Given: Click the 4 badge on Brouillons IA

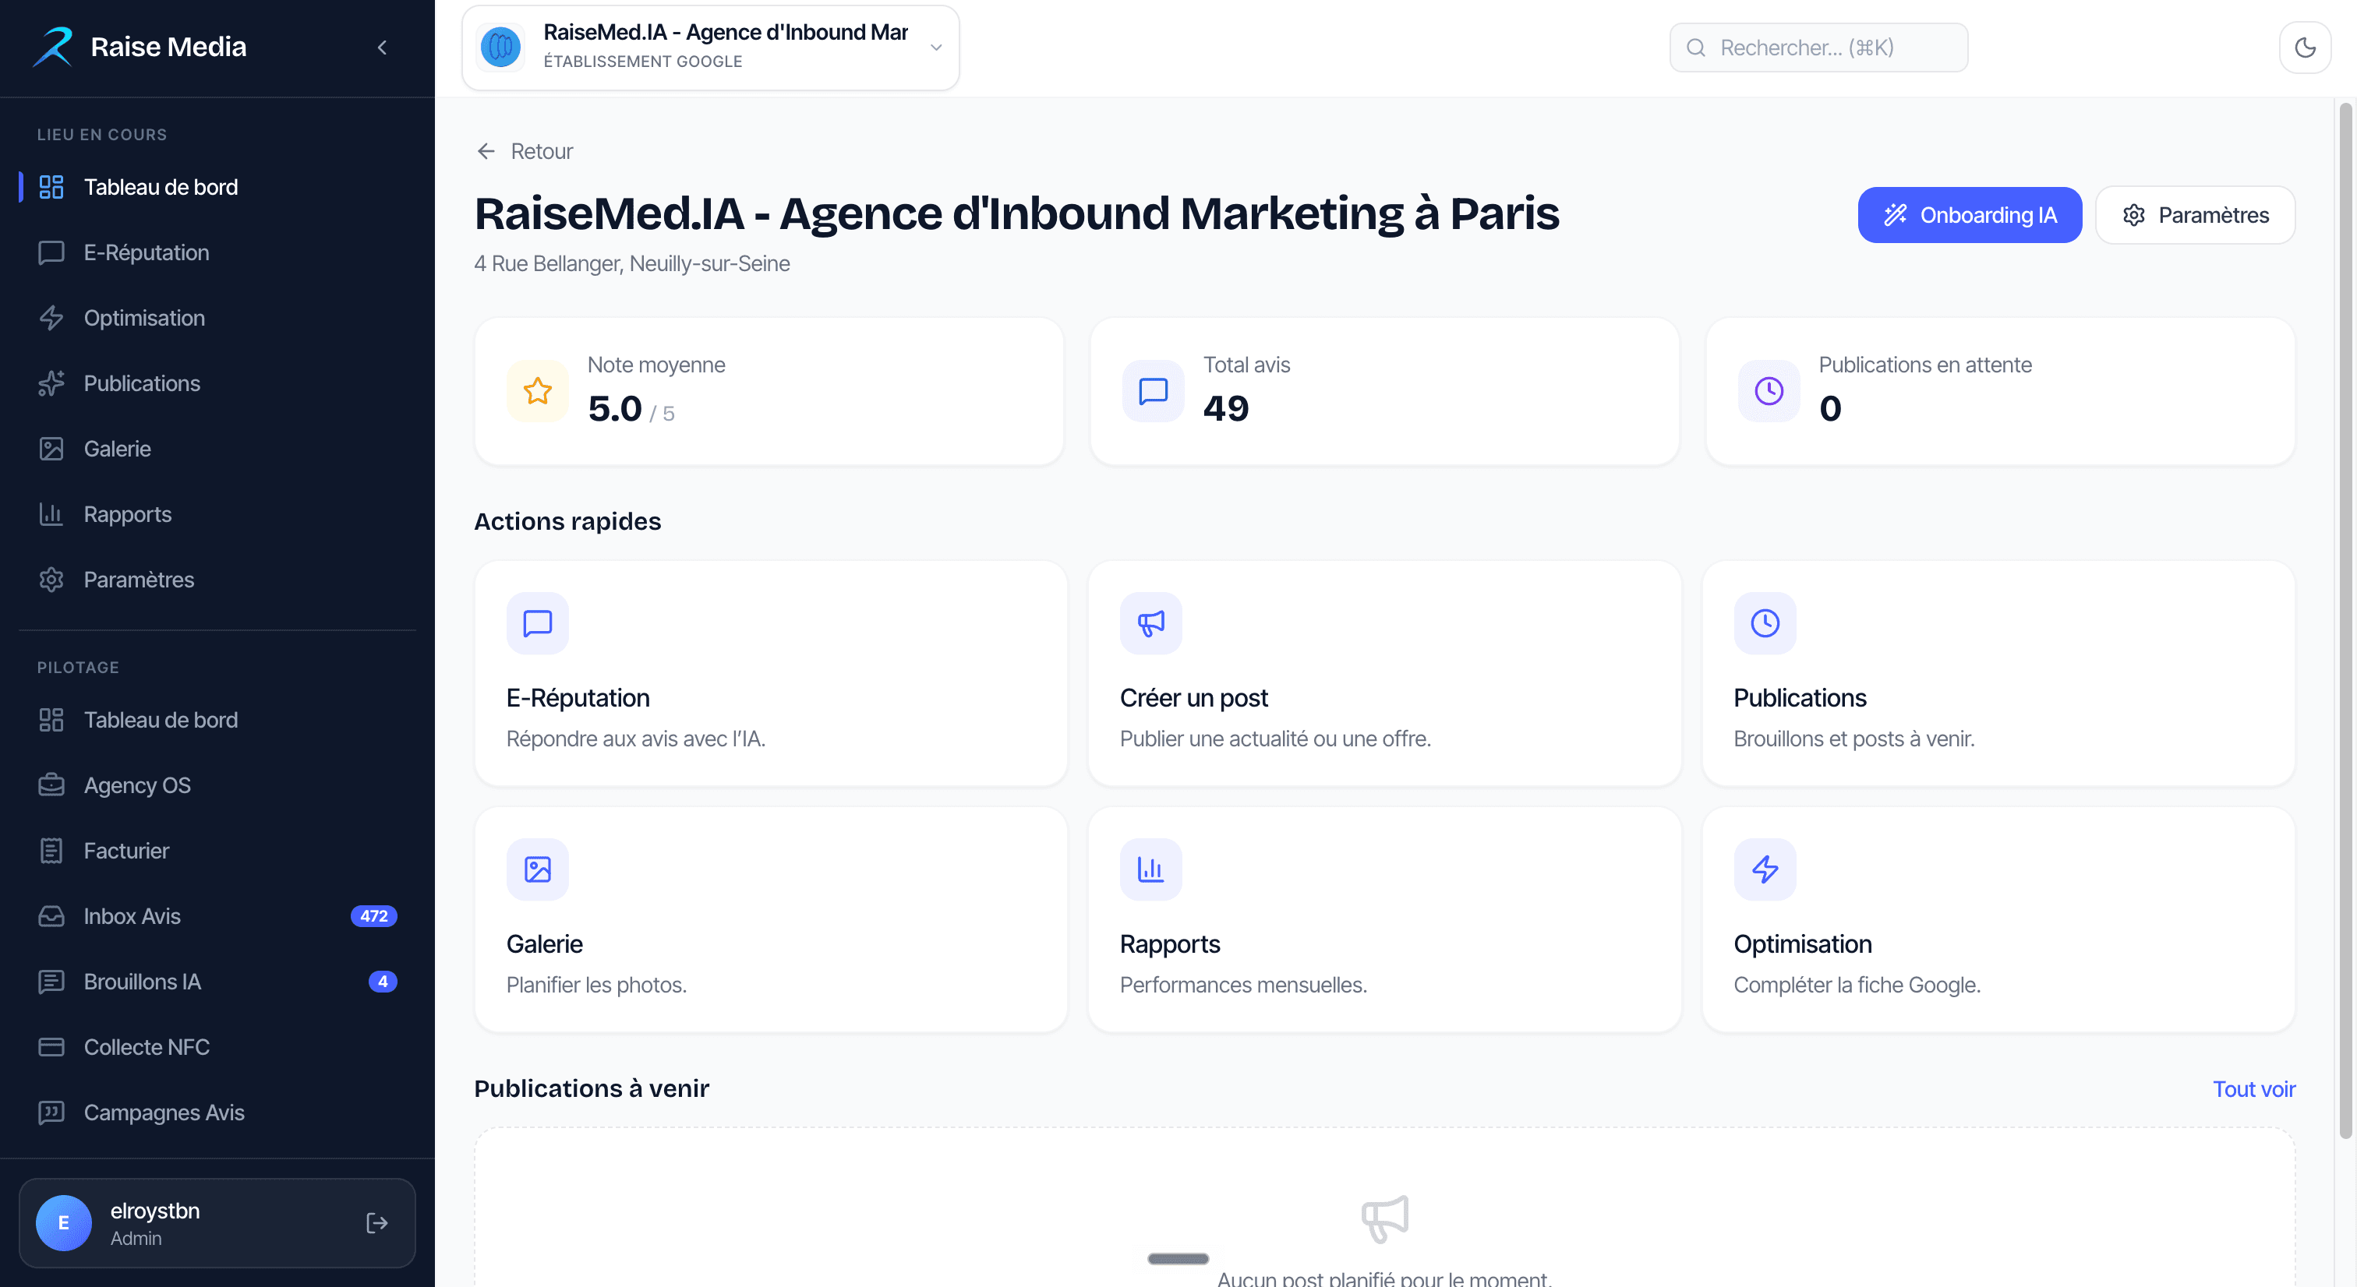Looking at the screenshot, I should [x=383, y=982].
